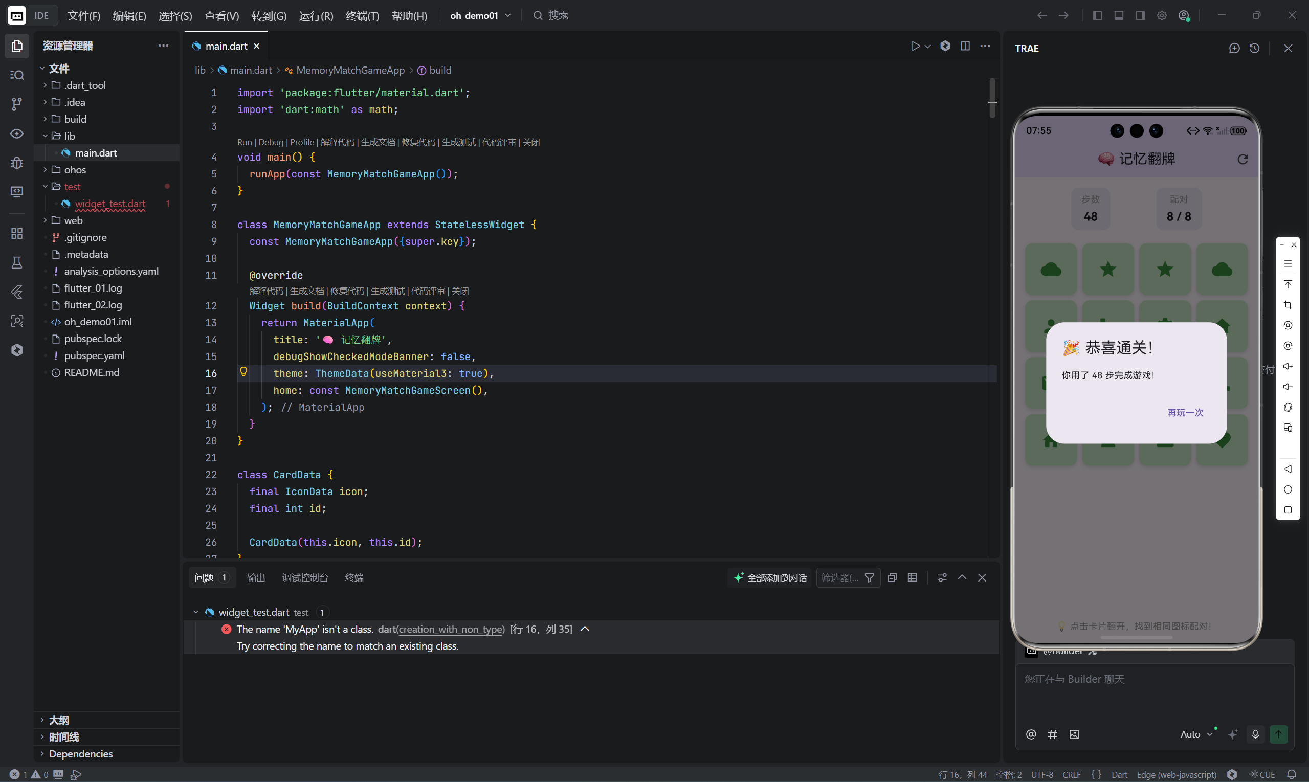Toggle the bottom panel layout icon
The width and height of the screenshot is (1309, 782).
1119,15
